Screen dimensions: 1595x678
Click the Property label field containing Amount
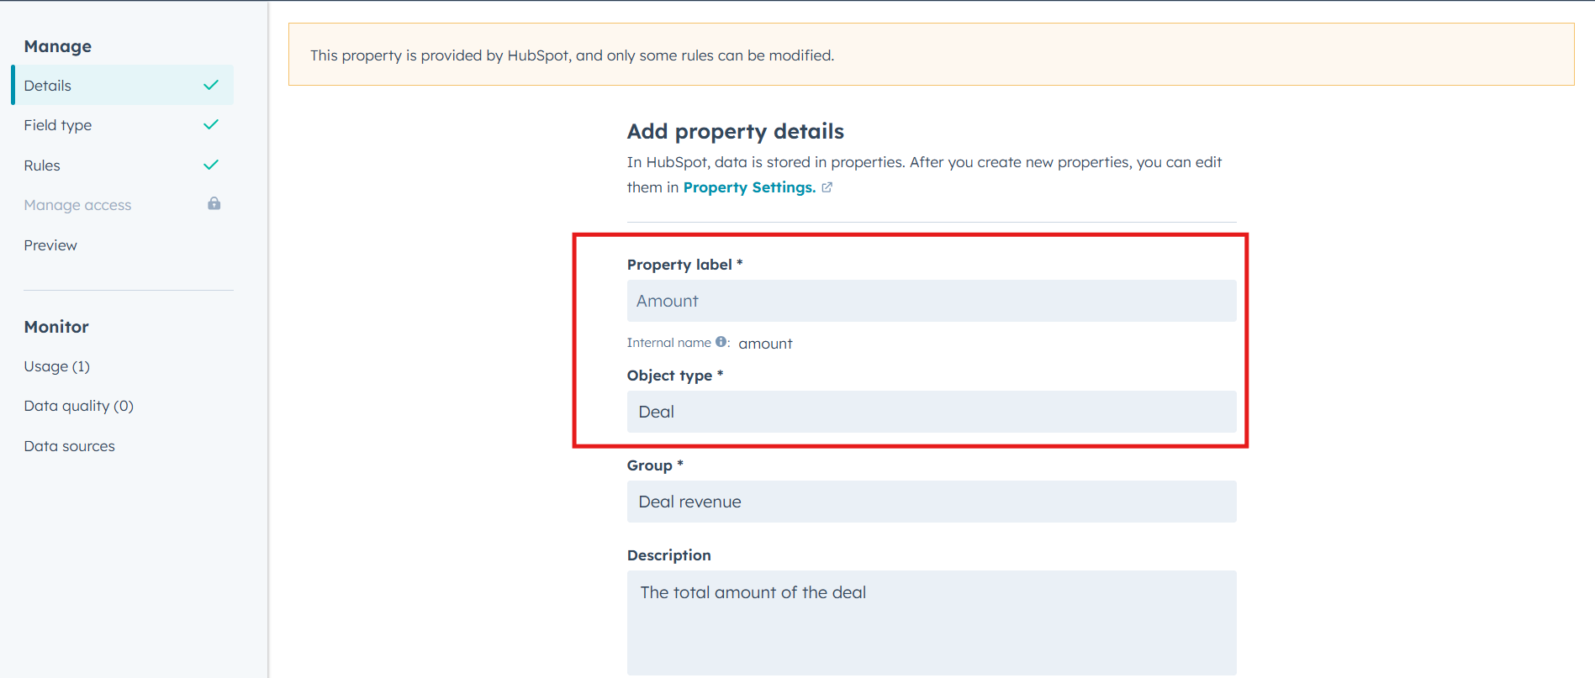[932, 301]
